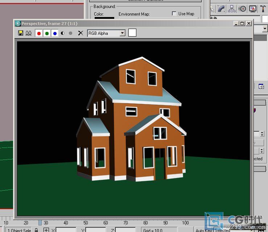Click the 3ds Max icon in render window title
Screen dimensions: 268x232
[18, 24]
